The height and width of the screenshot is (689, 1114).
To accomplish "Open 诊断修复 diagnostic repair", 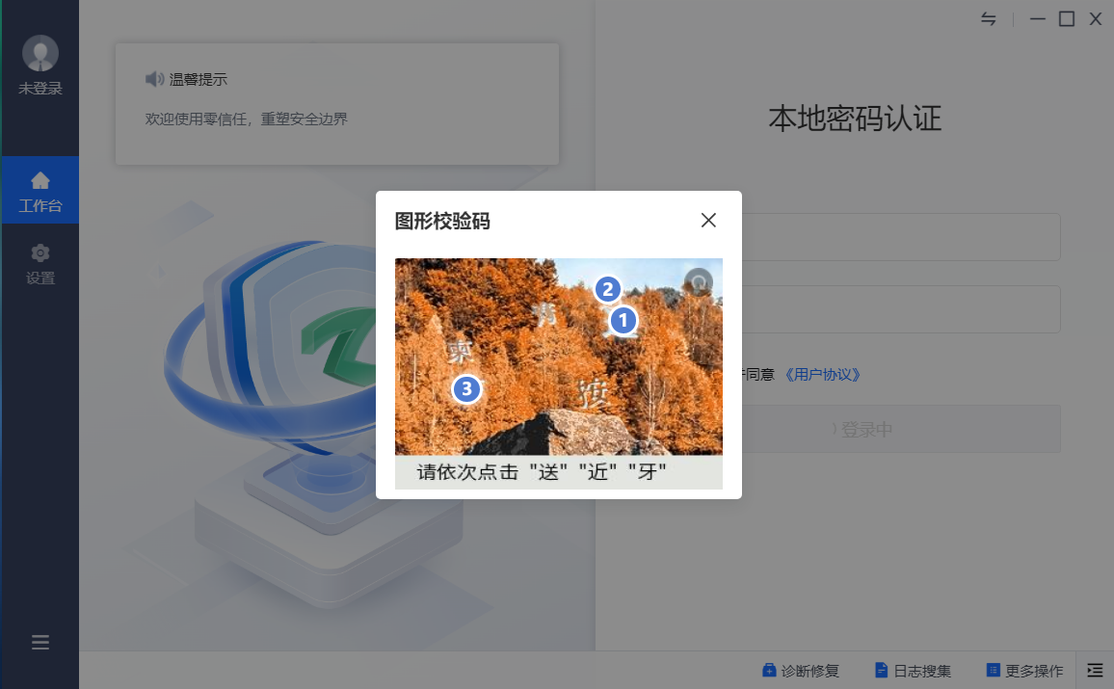I will (800, 671).
